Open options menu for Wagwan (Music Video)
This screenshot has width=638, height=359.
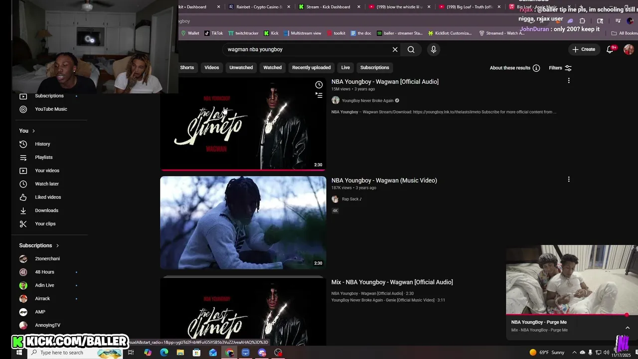569,179
